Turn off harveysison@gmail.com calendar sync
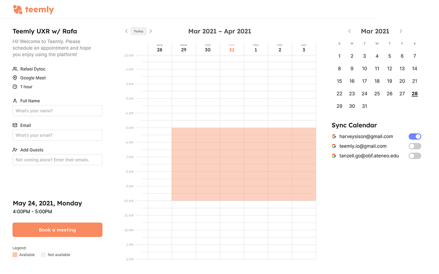The image size is (439, 274). (415, 137)
